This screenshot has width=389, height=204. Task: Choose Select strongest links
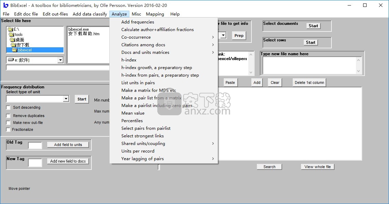click(x=164, y=136)
